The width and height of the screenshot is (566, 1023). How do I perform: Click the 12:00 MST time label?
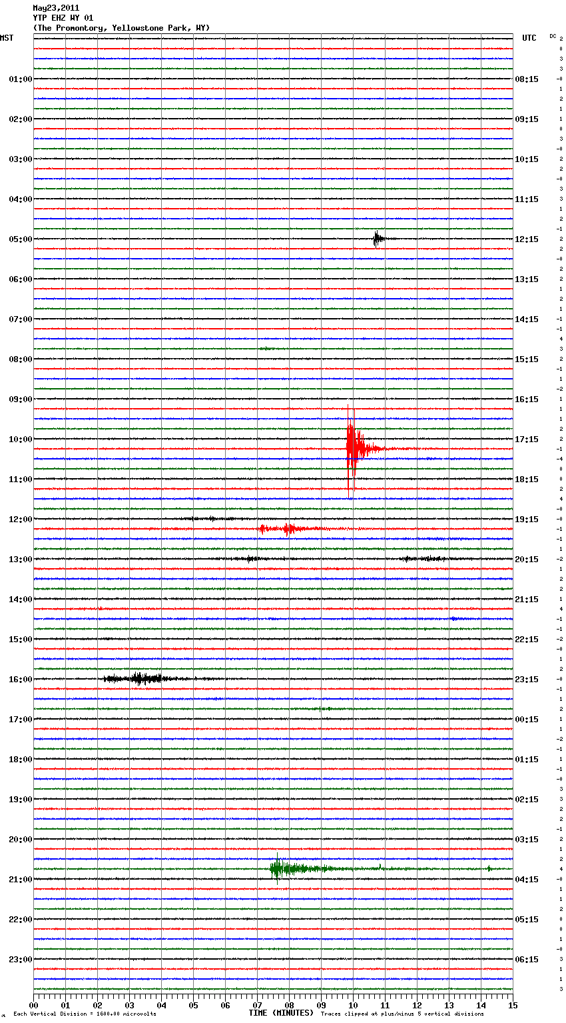(20, 520)
